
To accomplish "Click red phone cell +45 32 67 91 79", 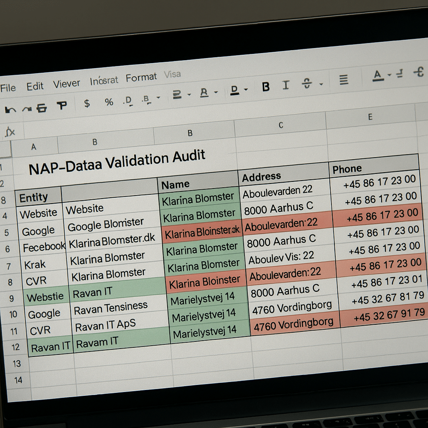I will [x=385, y=316].
